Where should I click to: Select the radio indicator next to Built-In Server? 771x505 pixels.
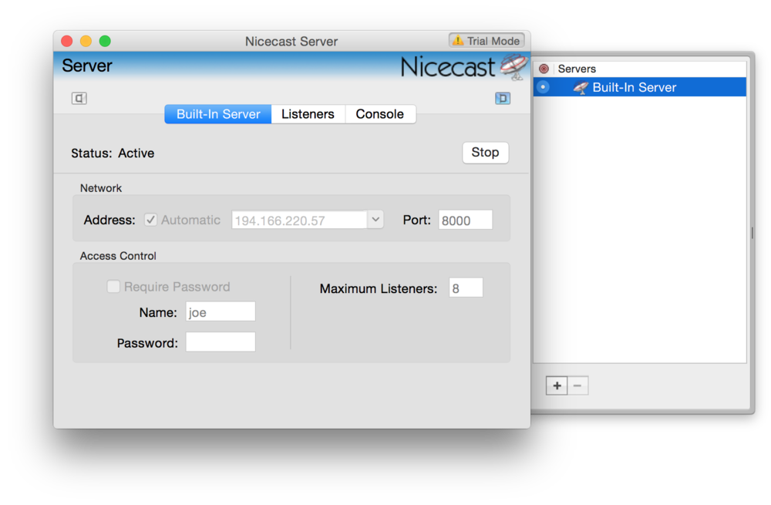click(544, 87)
